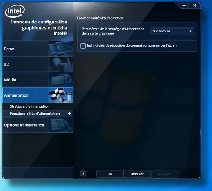Click the double-arrow beside Fonctionnalités d'alimentation
Screen dimensions: 212x191
click(69, 114)
